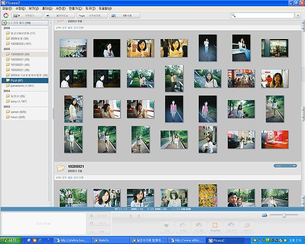305x244 pixels.
Task: Select the 10006325 (107) folder
Action: coord(25,44)
